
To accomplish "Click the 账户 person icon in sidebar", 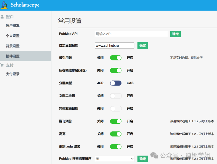I will 2,17.
